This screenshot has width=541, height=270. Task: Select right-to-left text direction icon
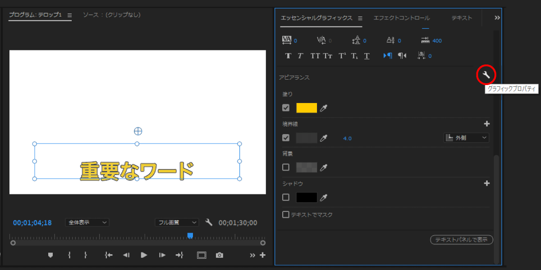tap(402, 56)
